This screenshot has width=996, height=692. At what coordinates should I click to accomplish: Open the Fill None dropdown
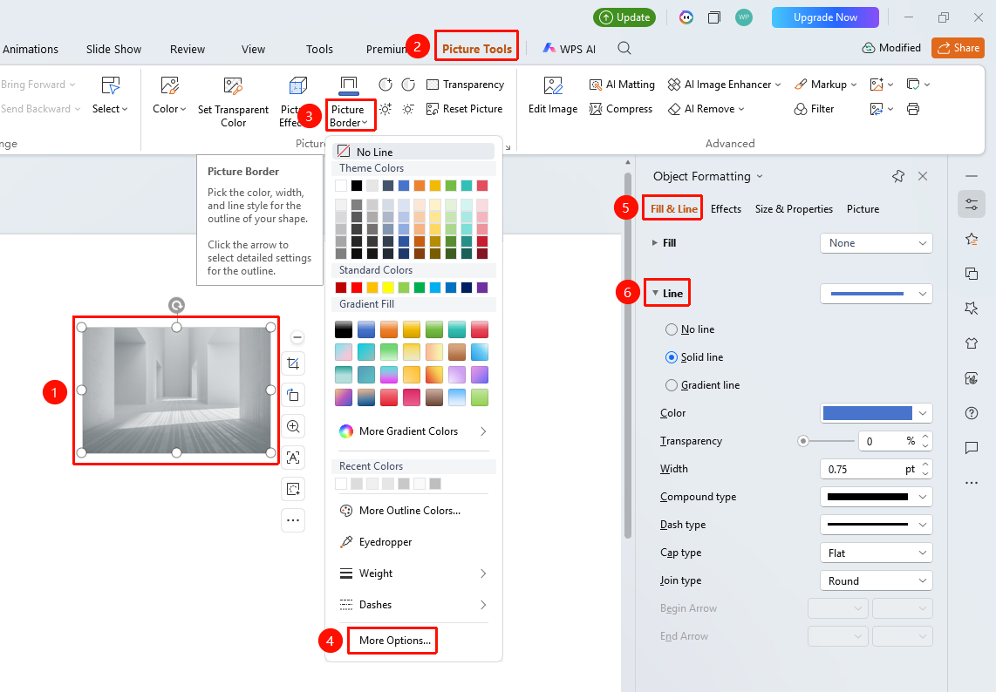click(x=876, y=243)
